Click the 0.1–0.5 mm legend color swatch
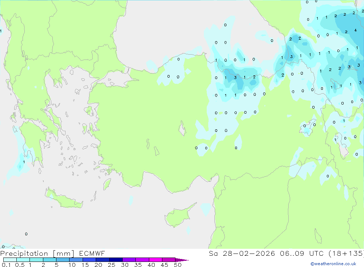Viewport: 364px width, 267px height. click(x=10, y=260)
